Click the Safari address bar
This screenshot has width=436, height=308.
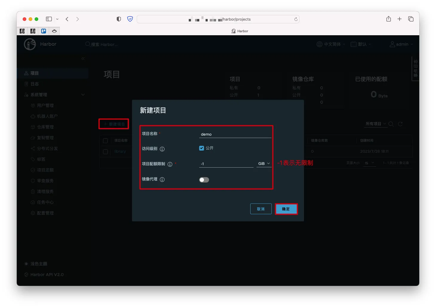pos(218,19)
